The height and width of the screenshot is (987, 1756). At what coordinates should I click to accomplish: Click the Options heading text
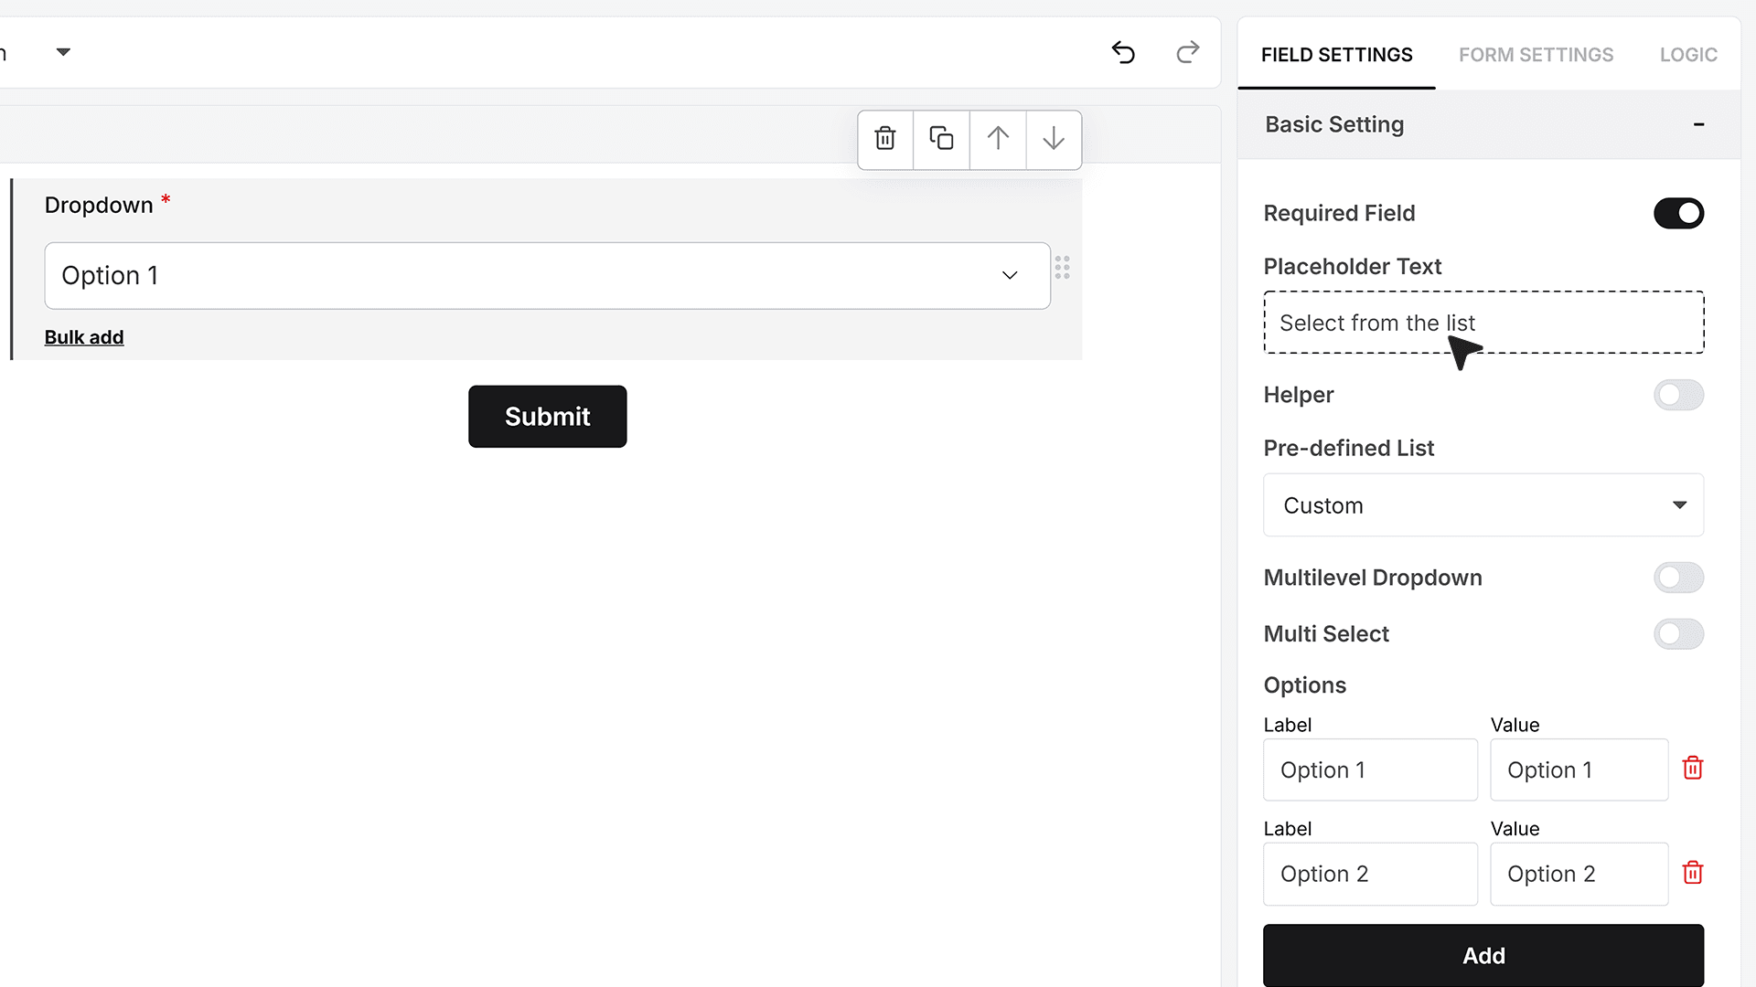(1304, 685)
